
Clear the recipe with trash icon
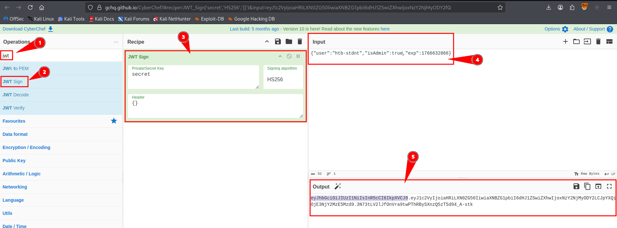(300, 41)
